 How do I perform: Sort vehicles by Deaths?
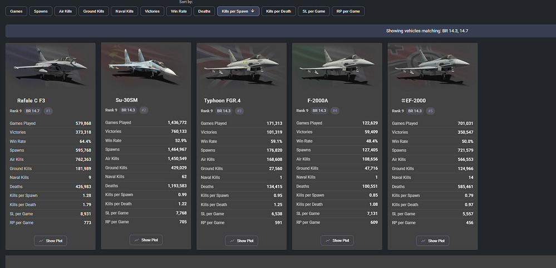click(x=204, y=11)
